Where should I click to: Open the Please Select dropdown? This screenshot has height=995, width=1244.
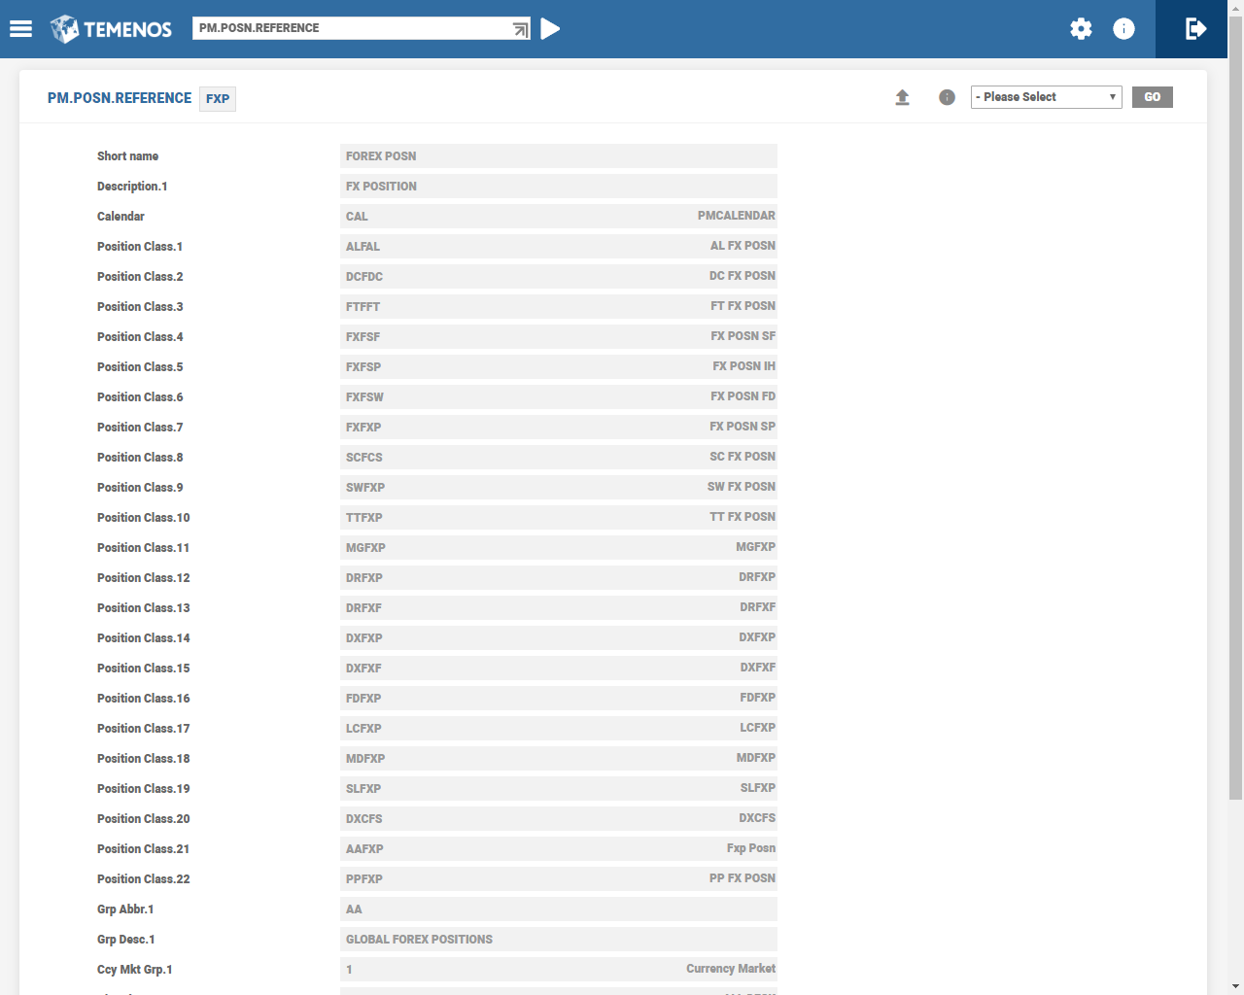pos(1046,97)
